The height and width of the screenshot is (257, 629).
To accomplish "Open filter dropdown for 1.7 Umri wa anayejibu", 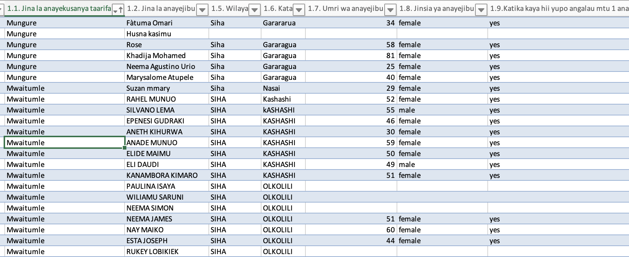I will 390,10.
